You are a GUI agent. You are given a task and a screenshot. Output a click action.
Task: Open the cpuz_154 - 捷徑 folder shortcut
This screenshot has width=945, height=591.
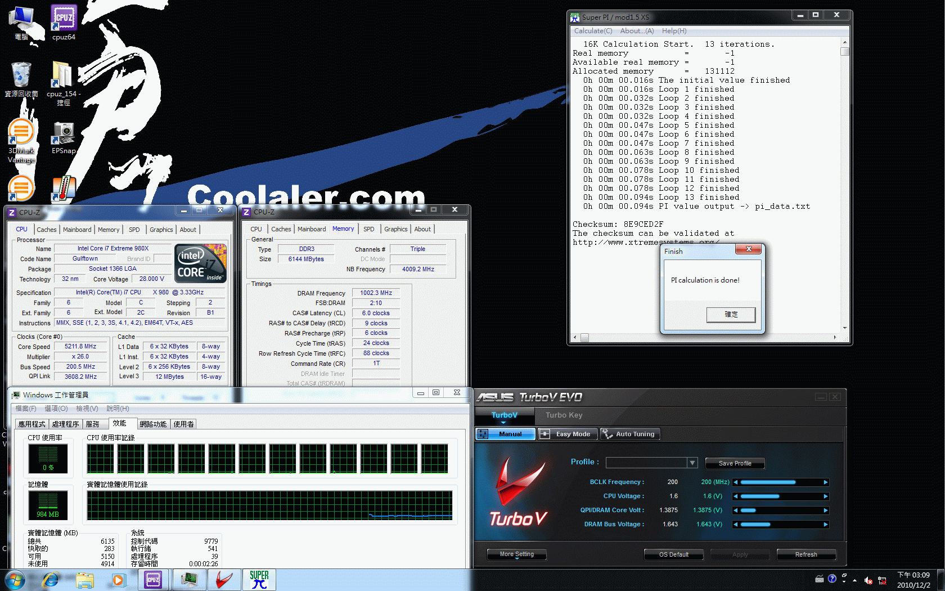point(63,83)
